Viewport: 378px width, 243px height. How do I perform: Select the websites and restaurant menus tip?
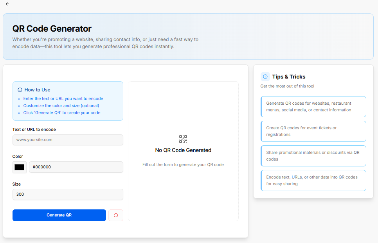click(x=313, y=107)
